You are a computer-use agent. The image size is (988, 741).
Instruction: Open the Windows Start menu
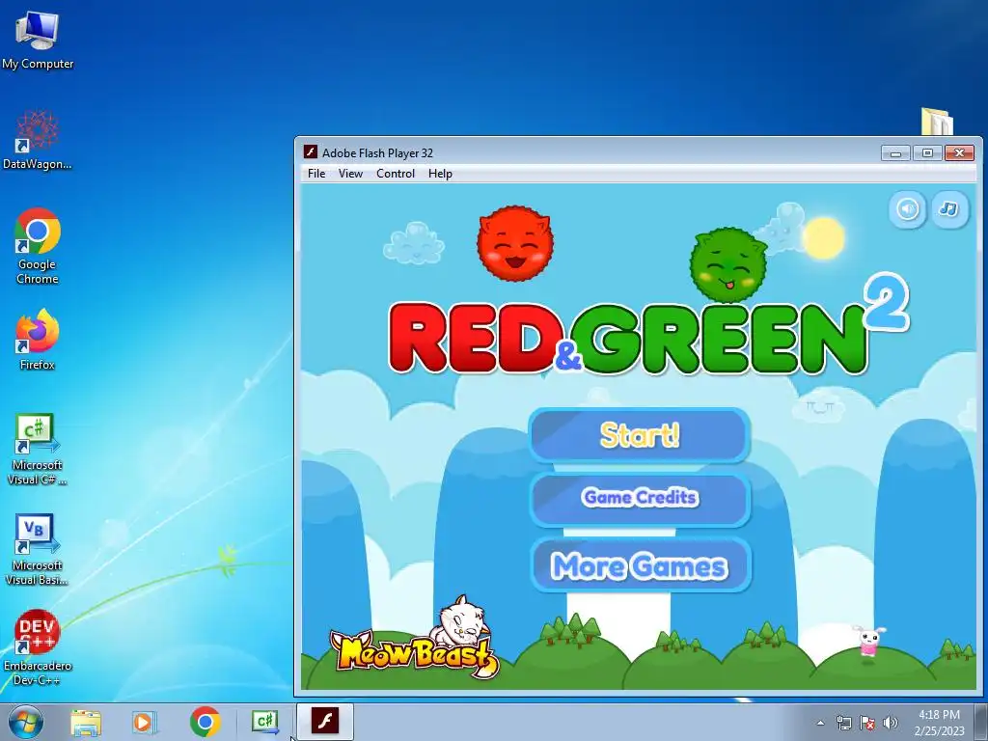pos(25,722)
